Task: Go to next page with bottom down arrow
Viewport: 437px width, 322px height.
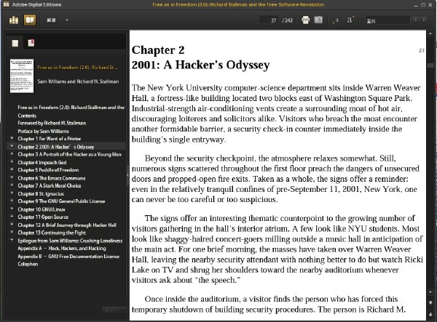Action: click(430, 315)
